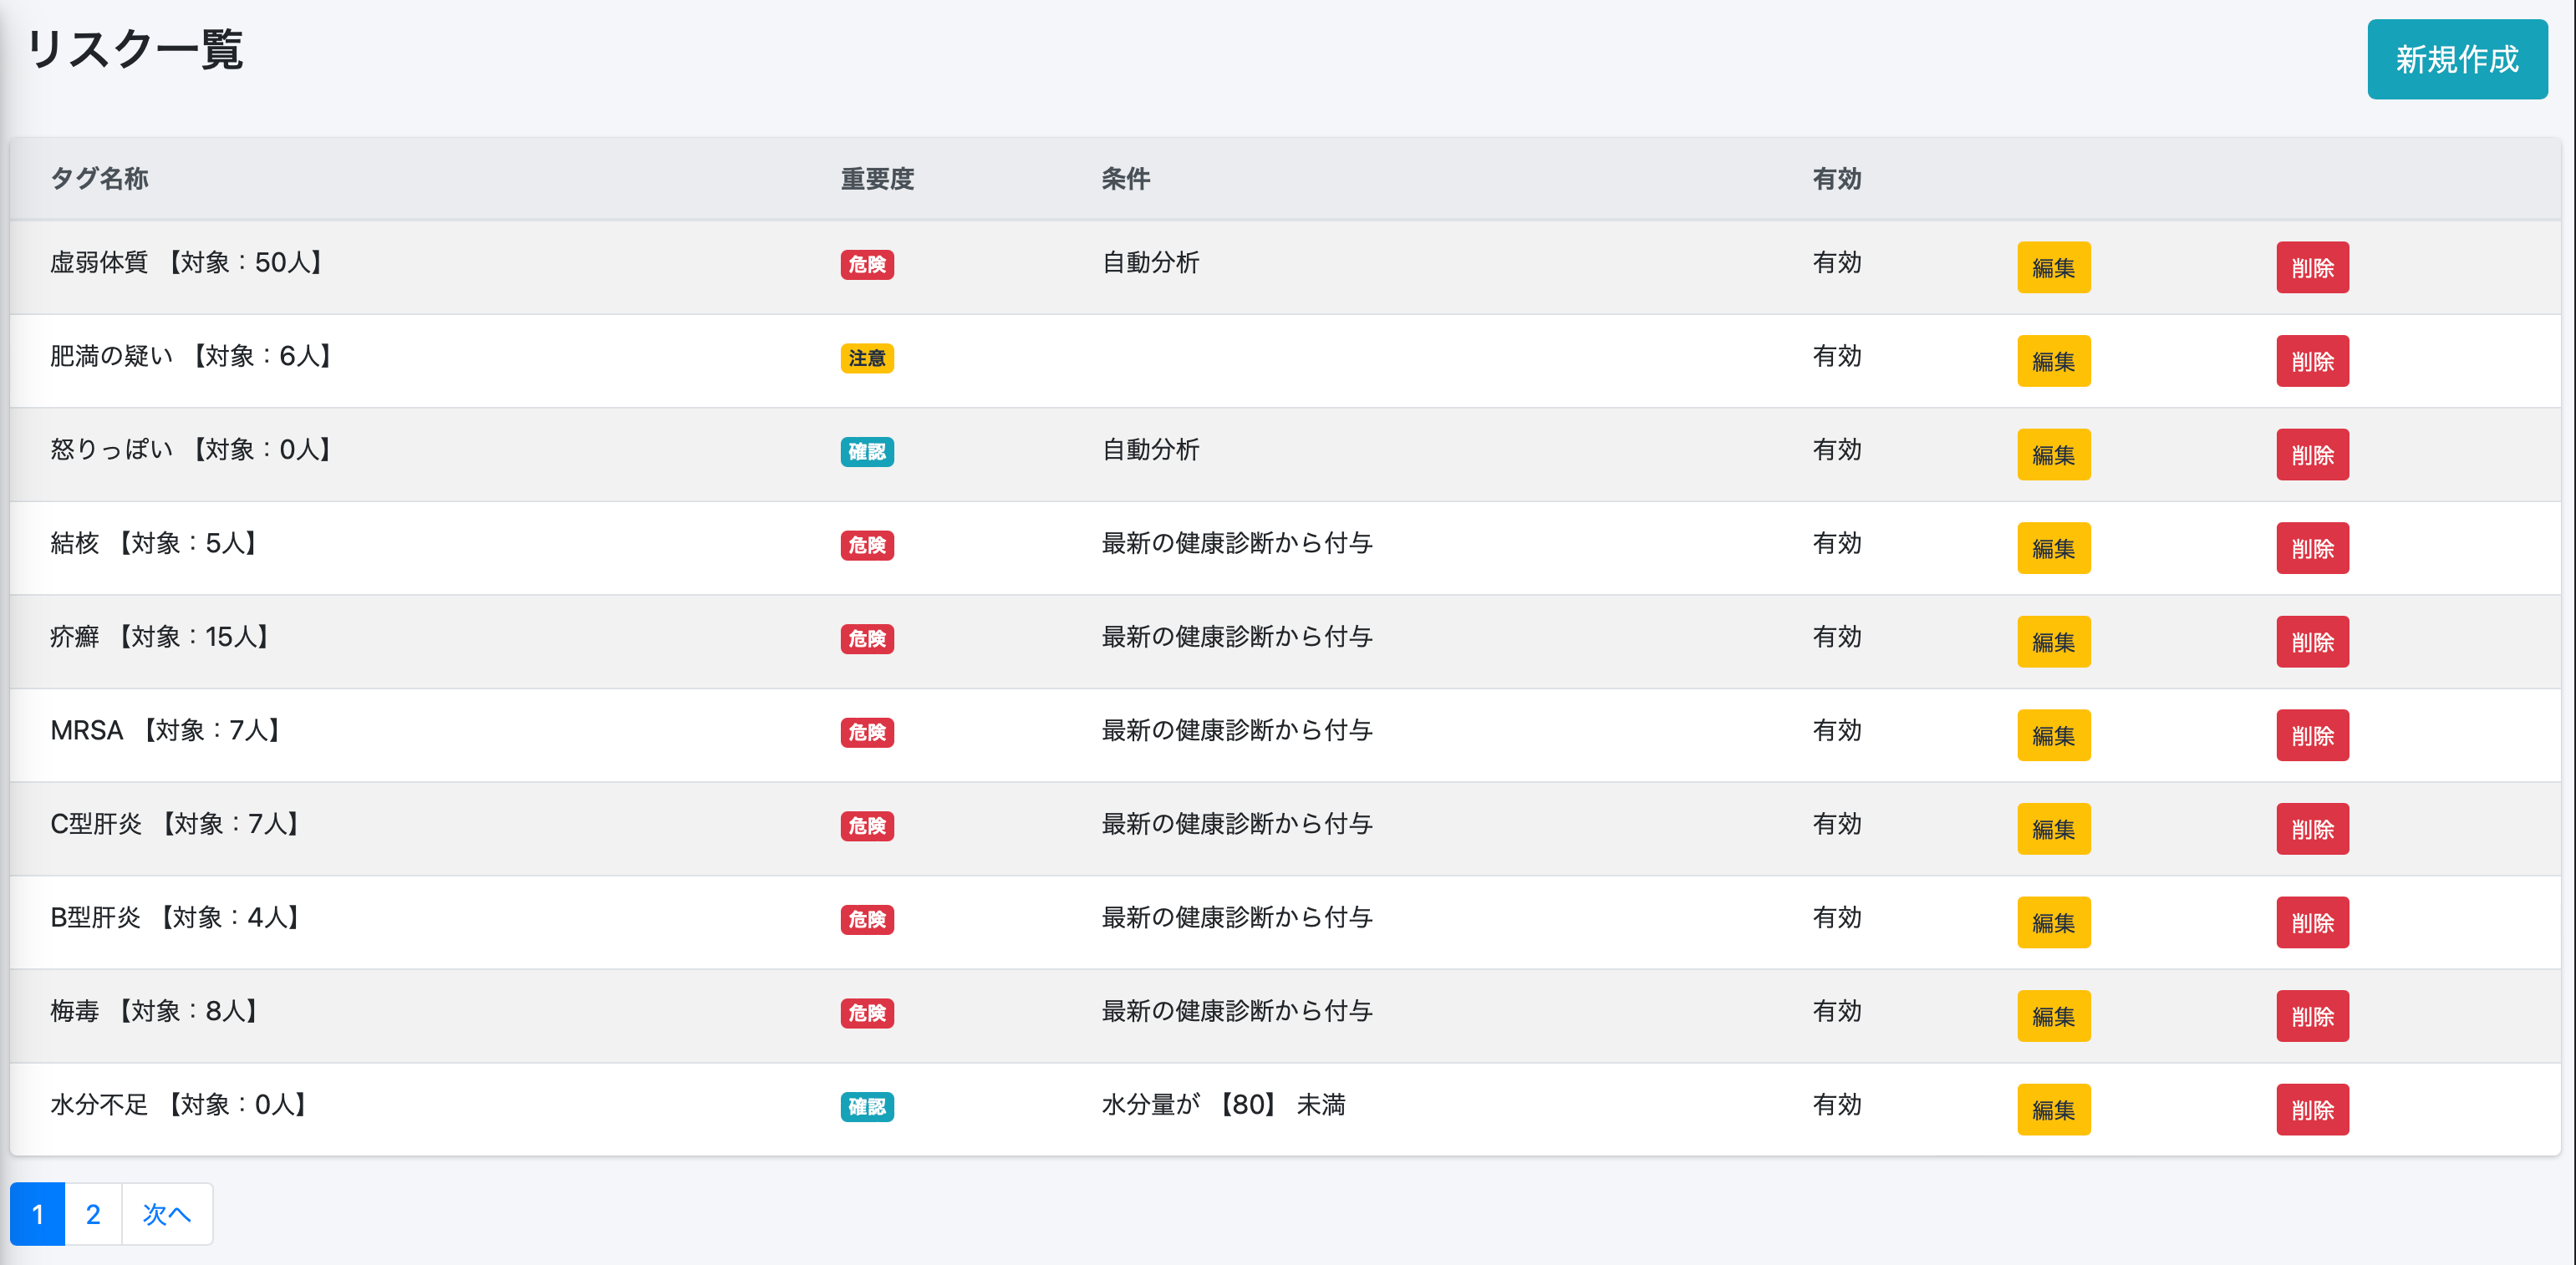Remove the C型肝炎 risk entry
Screen dimensions: 2576x1265
[2312, 829]
